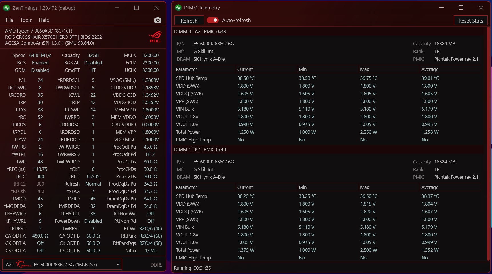The width and height of the screenshot is (492, 274).
Task: Click DIMM 1 Average column header
Action: (430, 187)
